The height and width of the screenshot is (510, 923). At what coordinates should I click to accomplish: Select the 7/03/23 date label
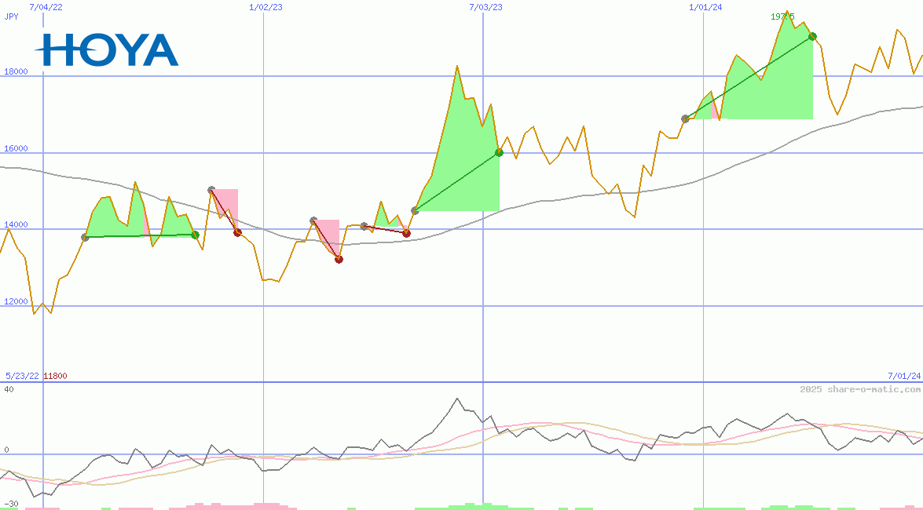[x=486, y=7]
